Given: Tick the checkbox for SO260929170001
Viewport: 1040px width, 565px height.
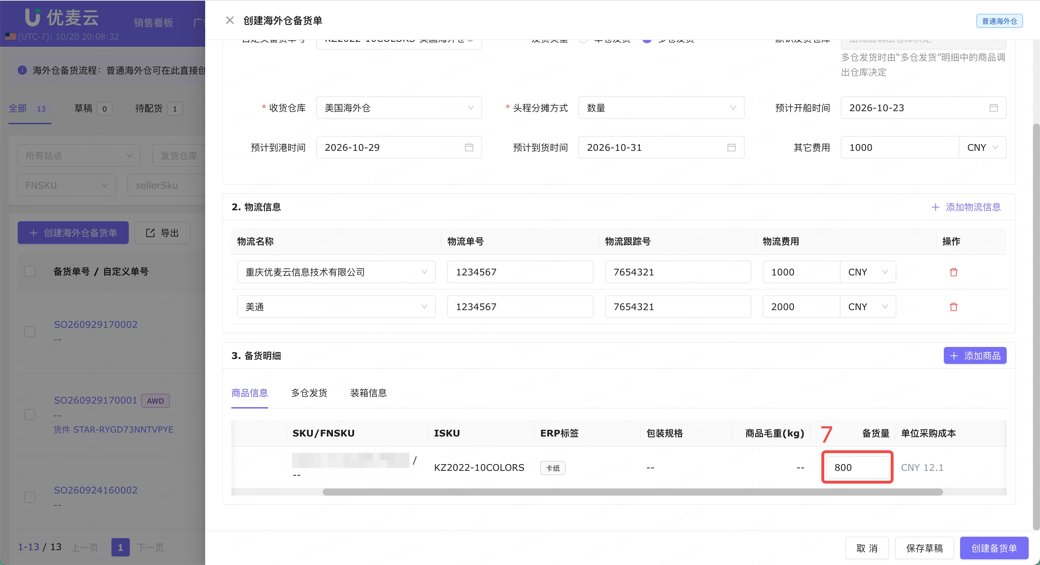Looking at the screenshot, I should (x=30, y=415).
